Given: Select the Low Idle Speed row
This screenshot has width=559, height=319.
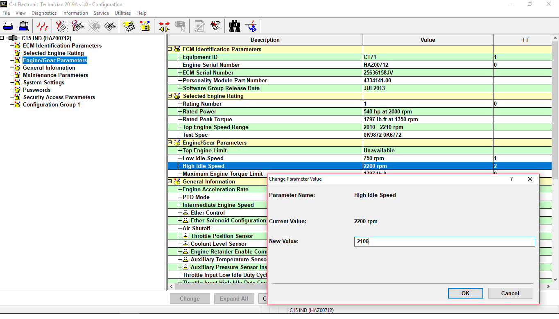Looking at the screenshot, I should [360, 158].
